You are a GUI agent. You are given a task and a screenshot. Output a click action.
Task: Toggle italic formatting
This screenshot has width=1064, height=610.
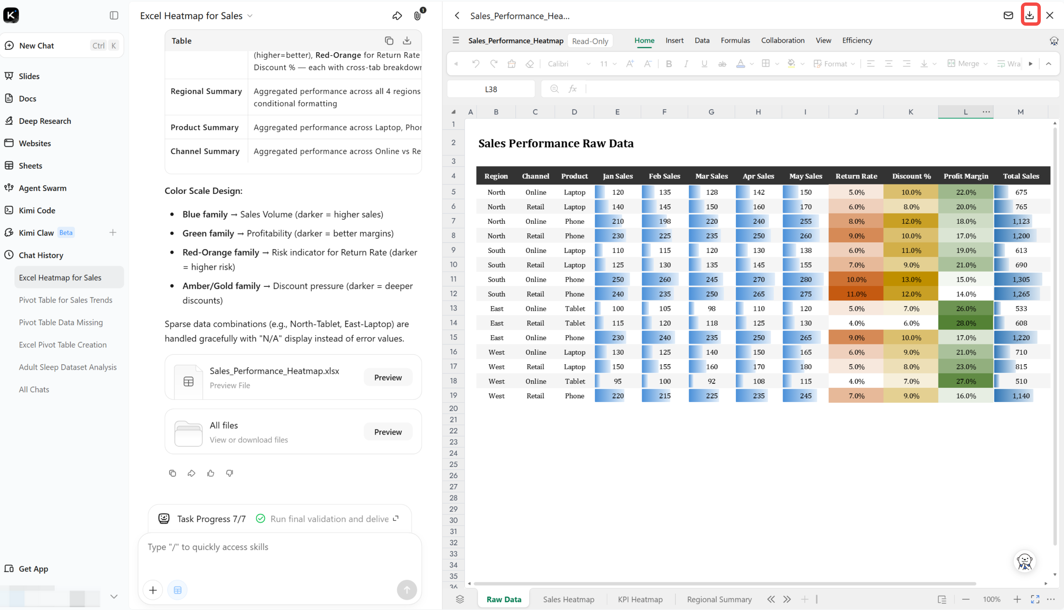pos(686,64)
